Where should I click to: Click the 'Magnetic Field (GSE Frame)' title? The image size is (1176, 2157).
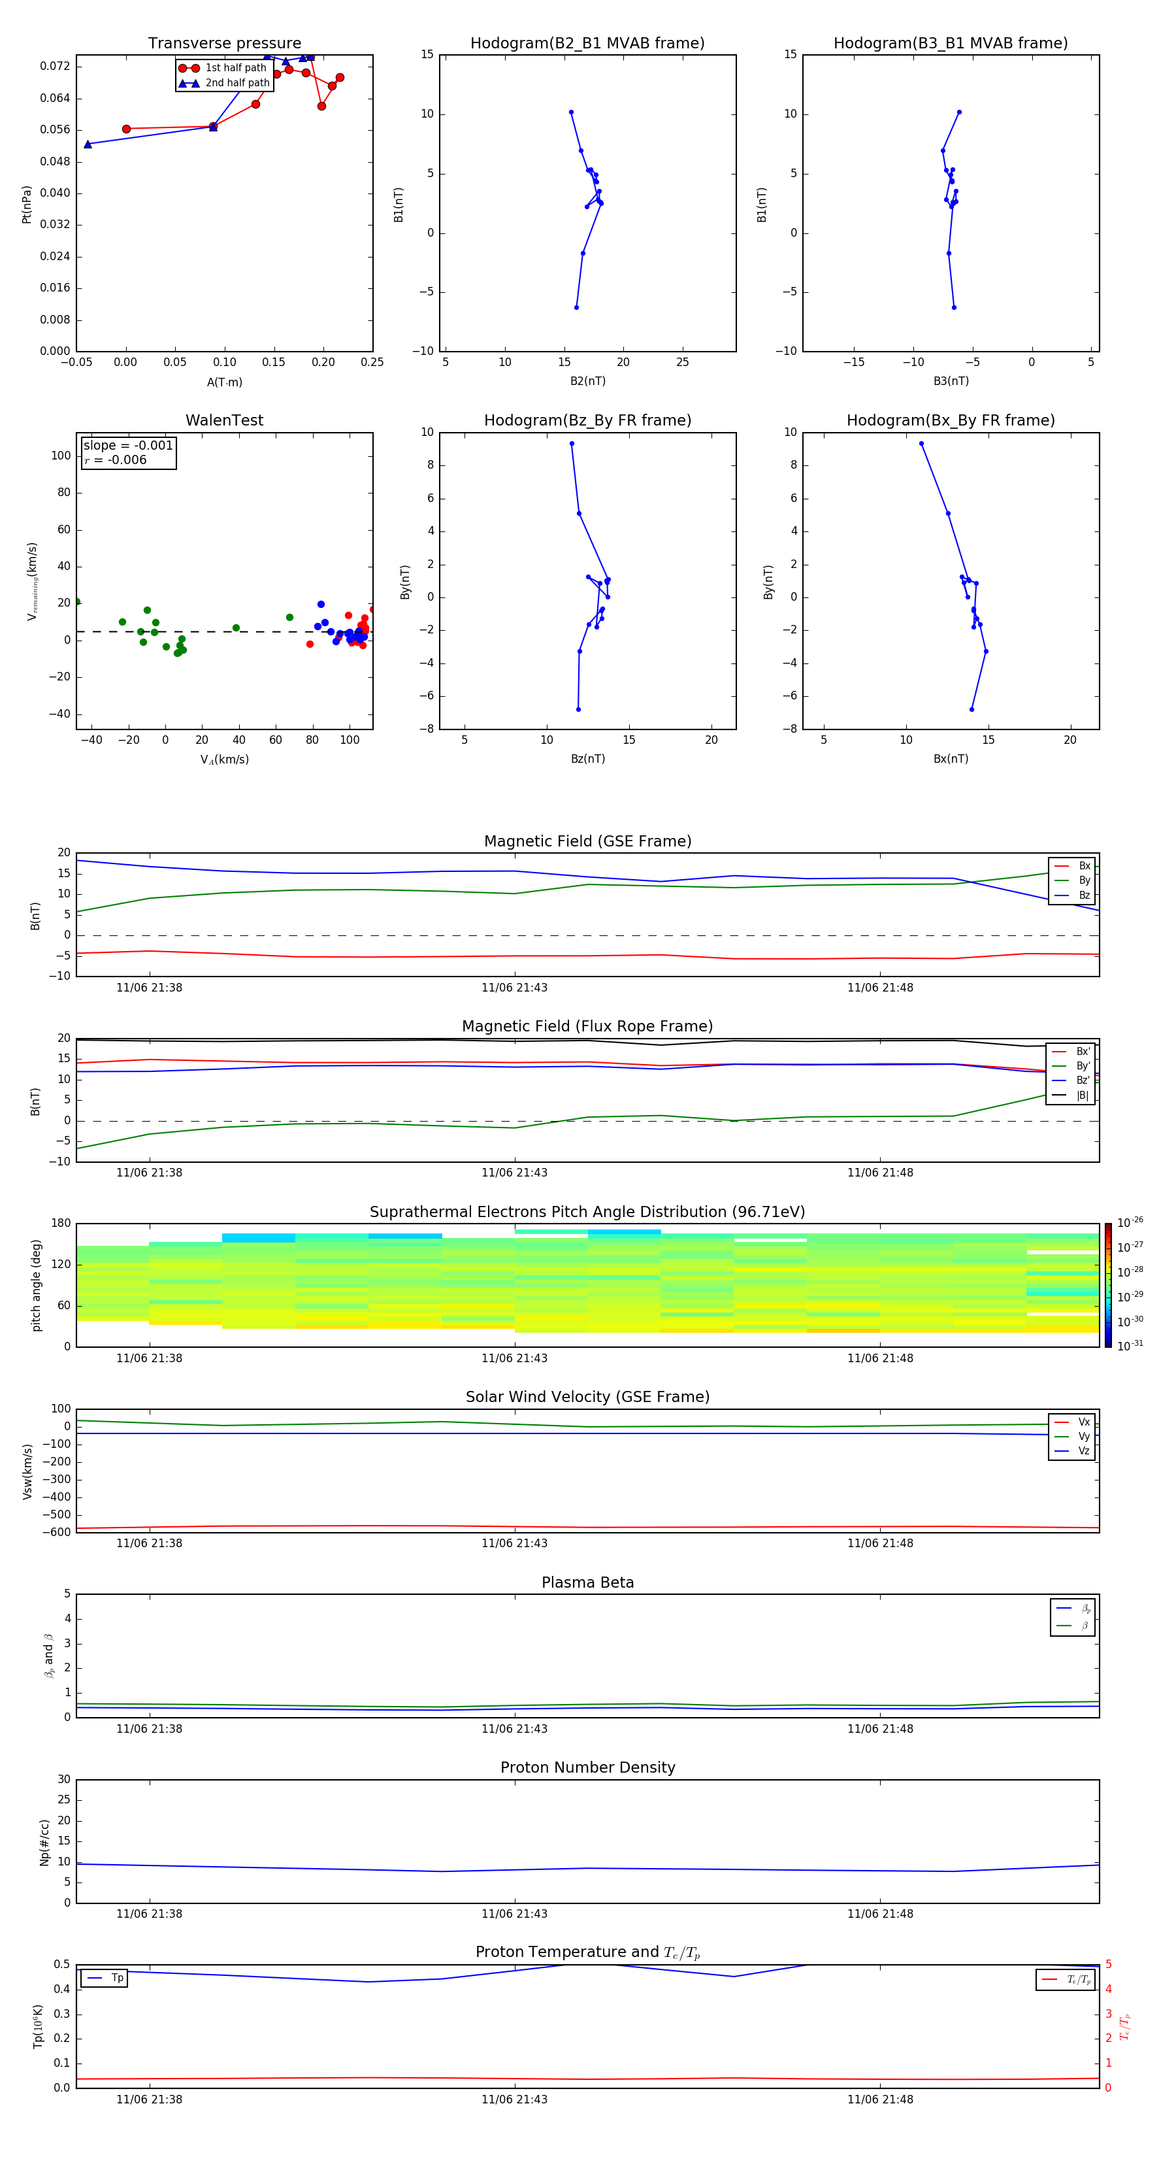click(587, 841)
